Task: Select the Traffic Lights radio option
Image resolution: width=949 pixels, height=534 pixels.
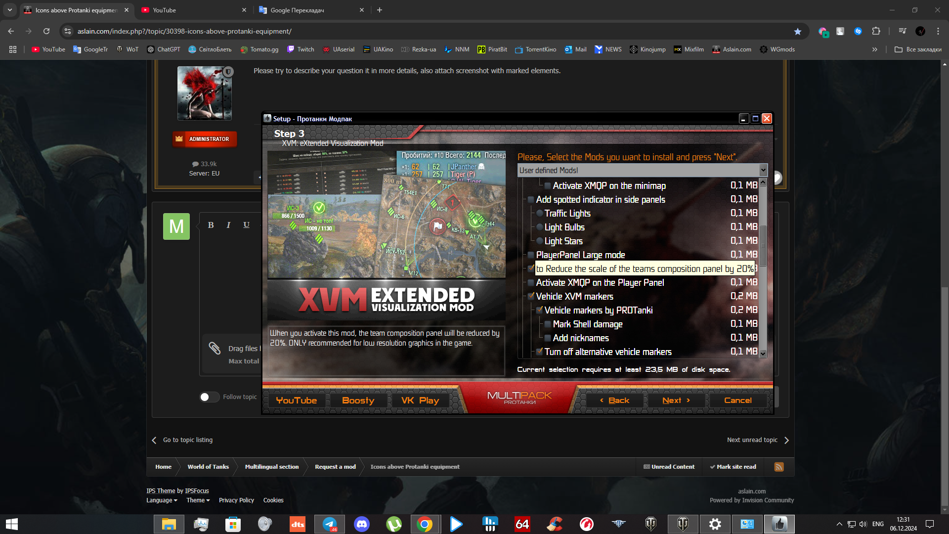Action: (539, 214)
